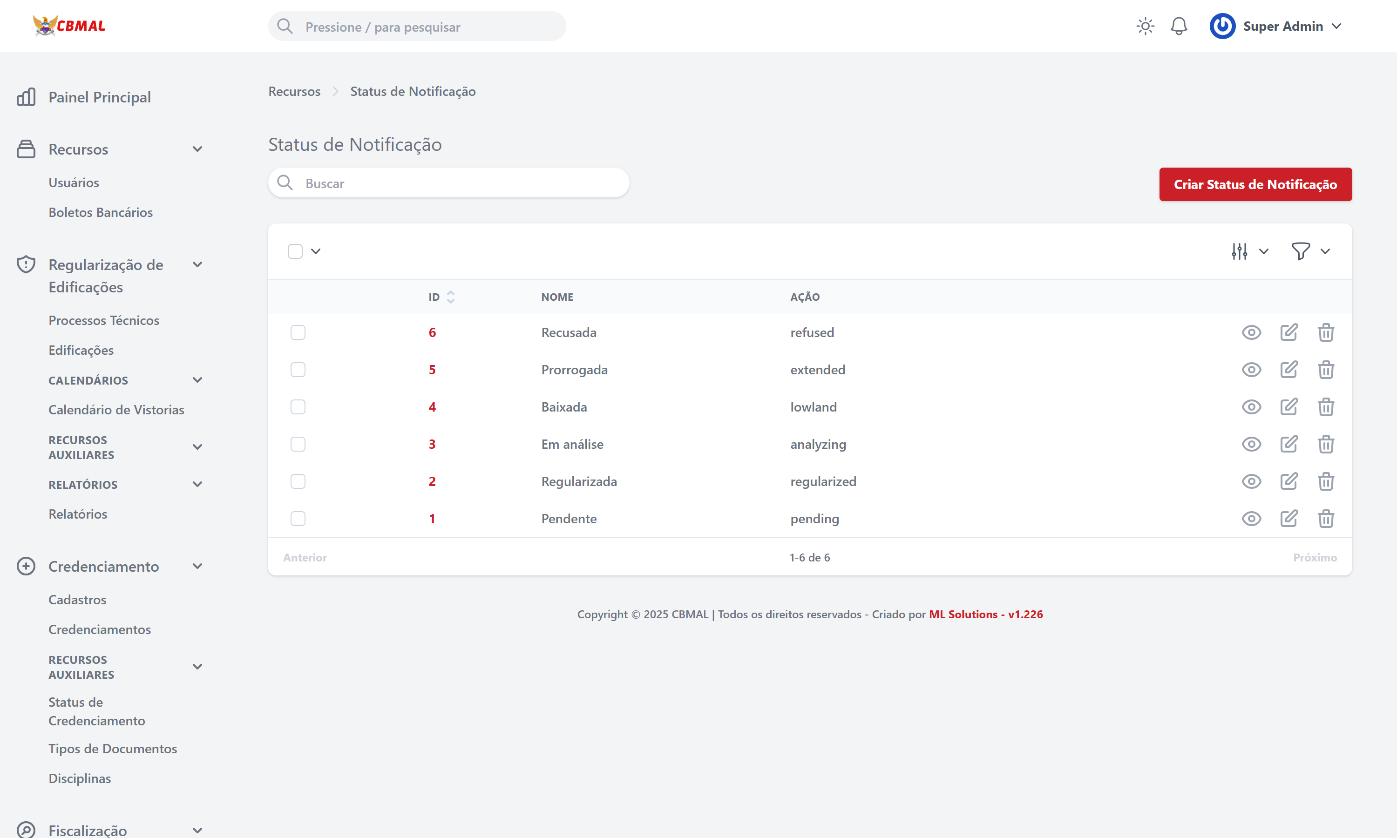Select the checkbox for row ID 3
Viewport: 1397px width, 838px height.
pyautogui.click(x=298, y=444)
